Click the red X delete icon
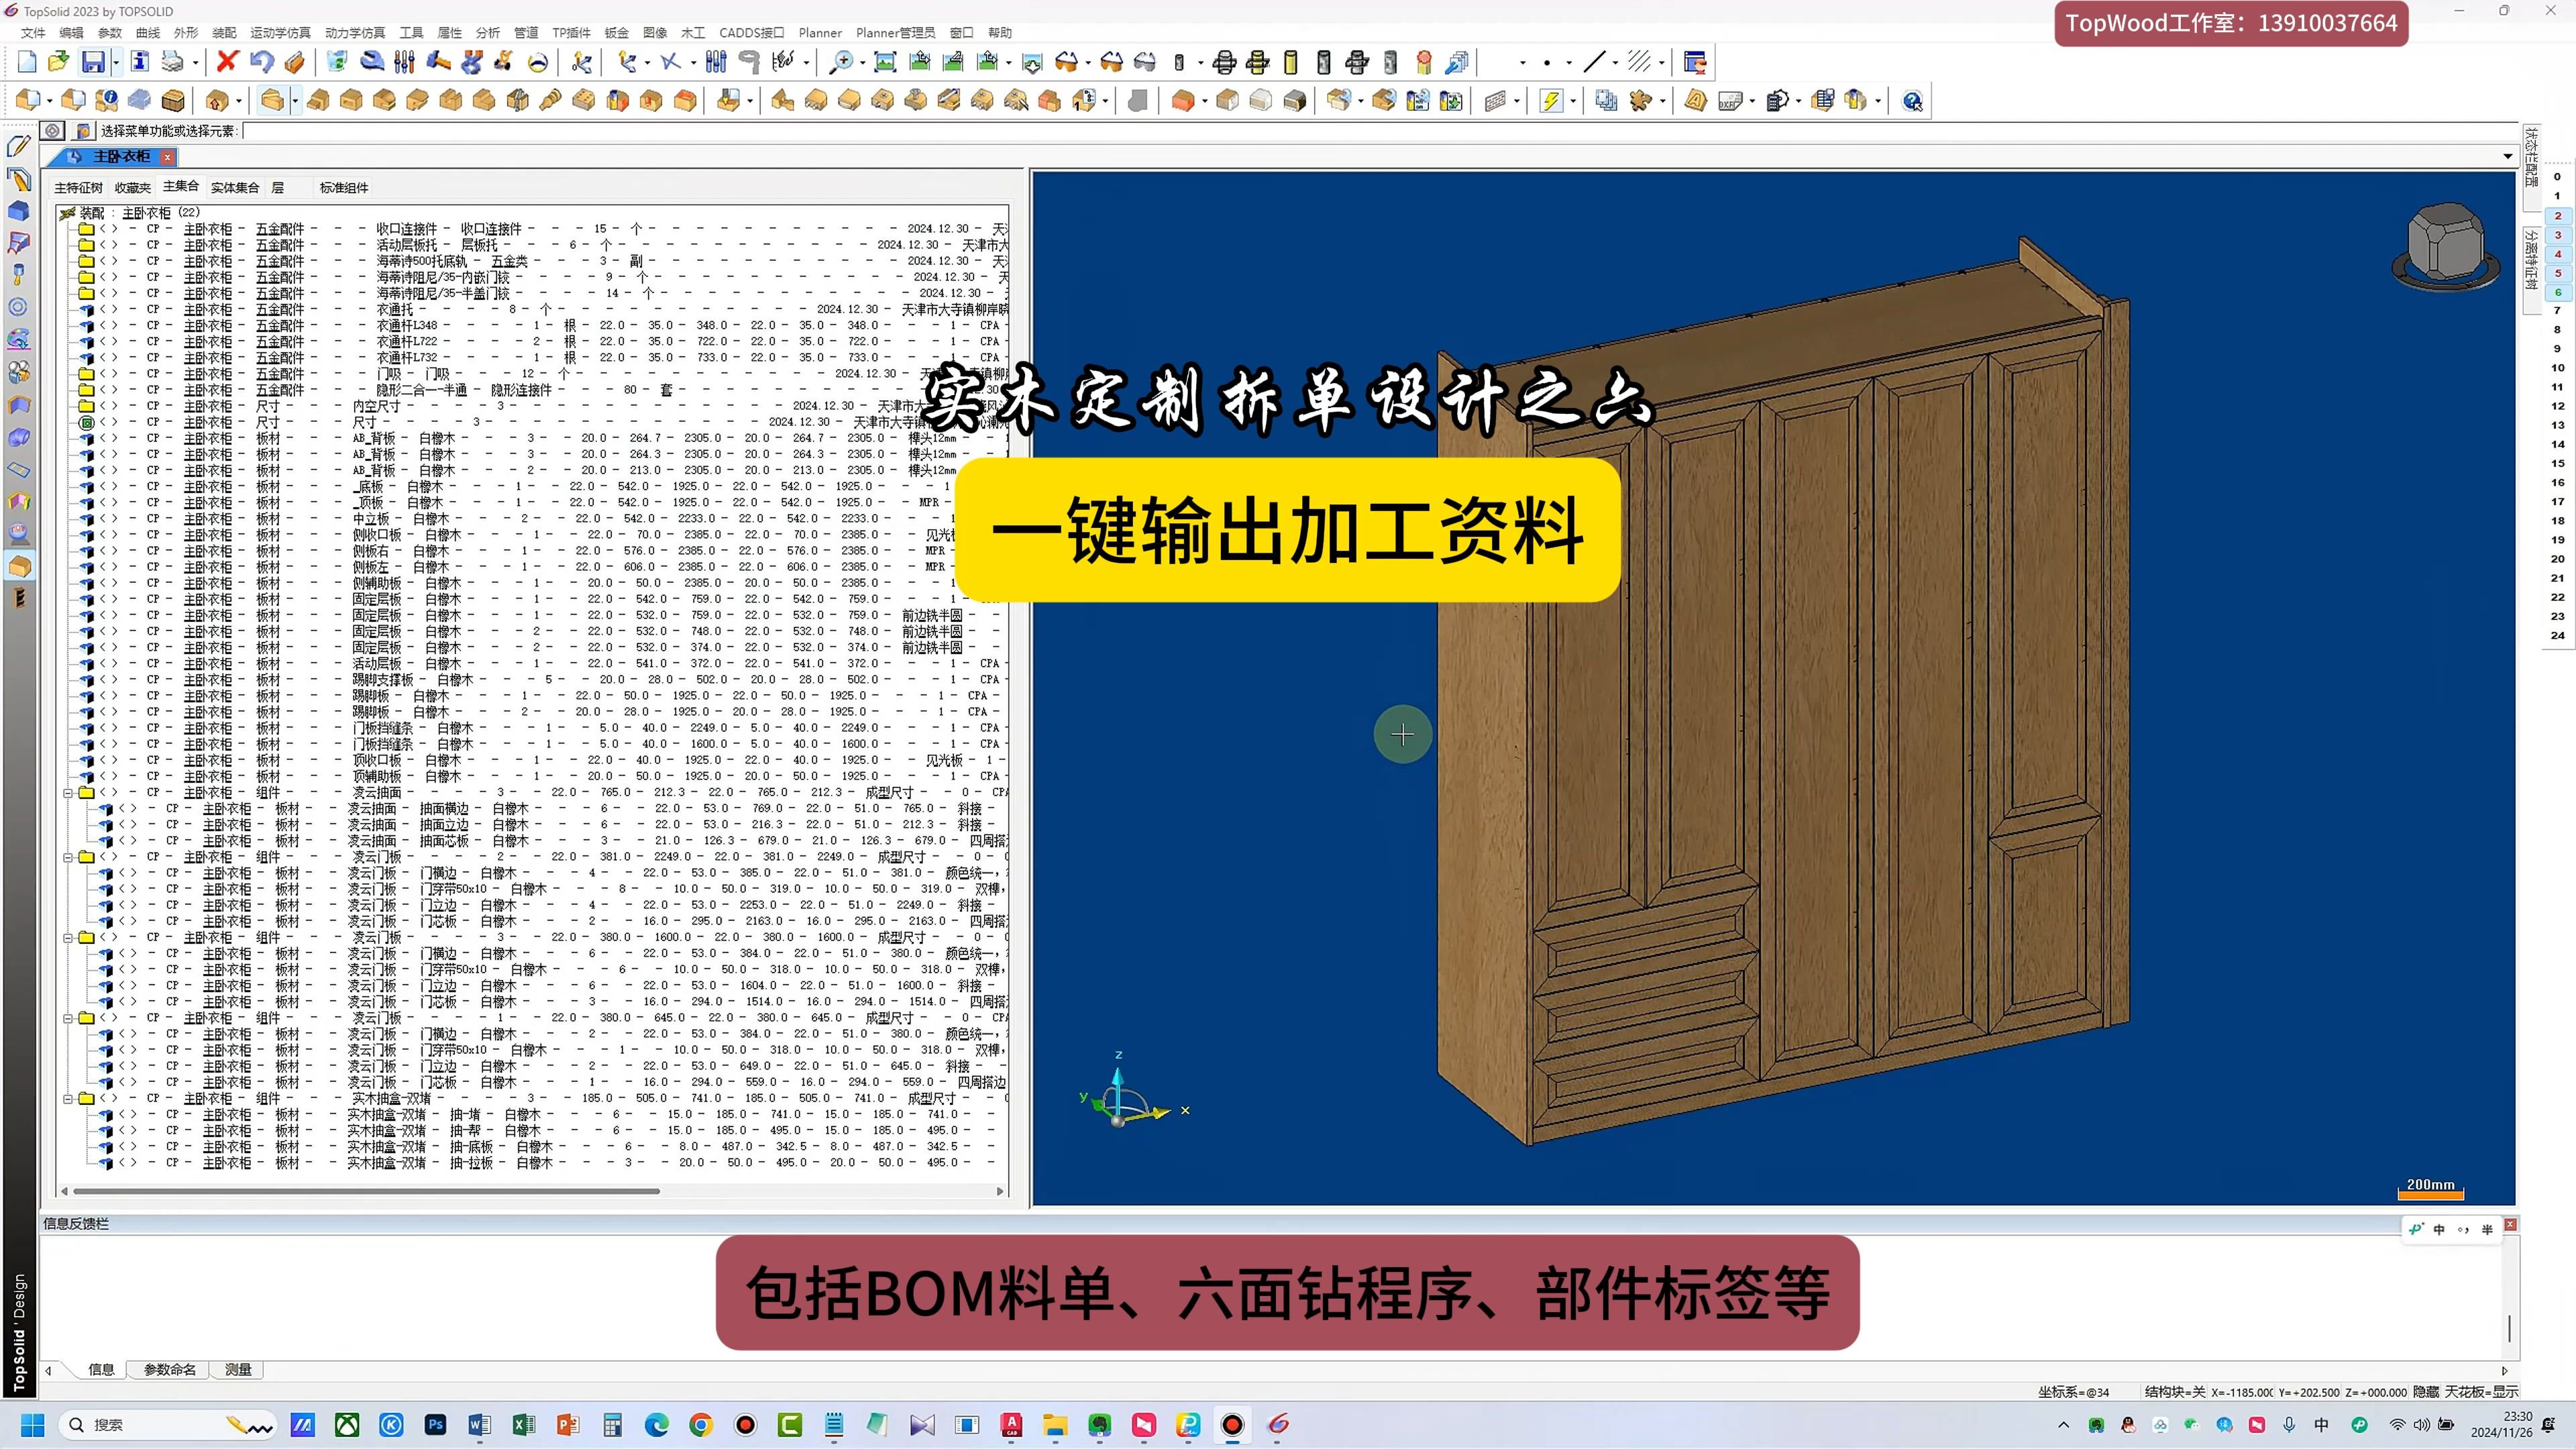 click(227, 61)
